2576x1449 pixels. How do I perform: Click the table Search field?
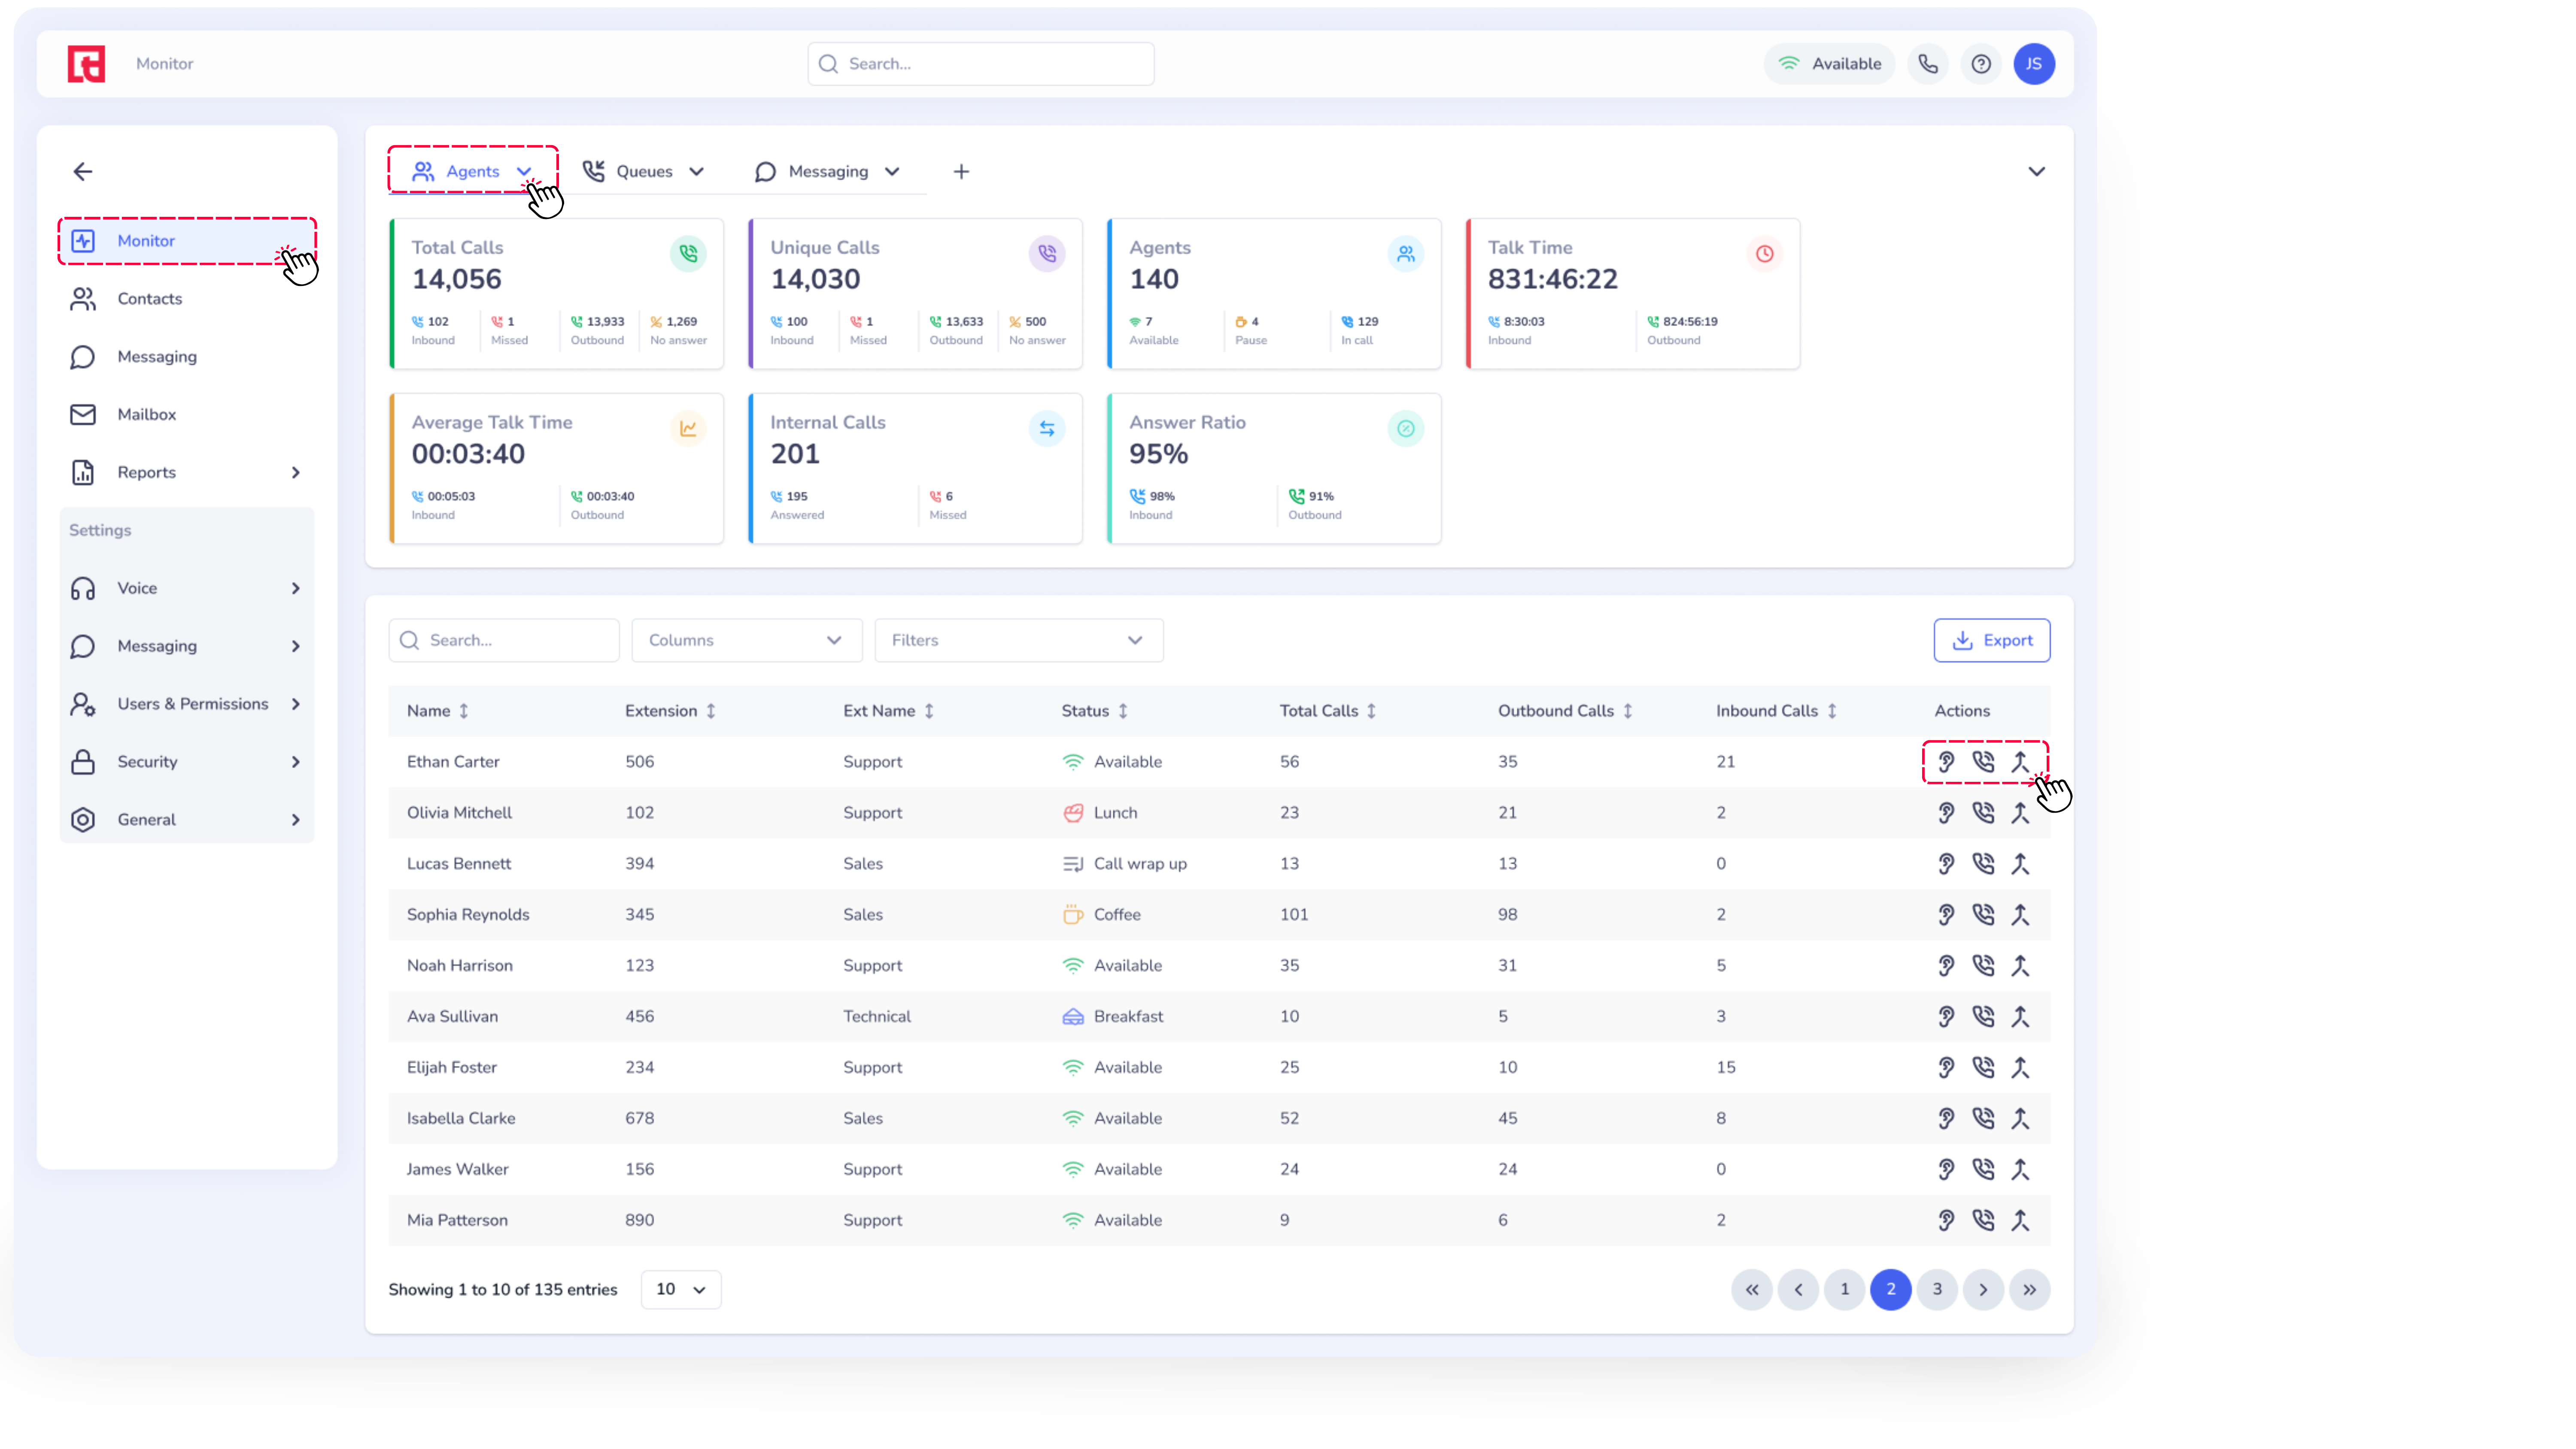504,640
